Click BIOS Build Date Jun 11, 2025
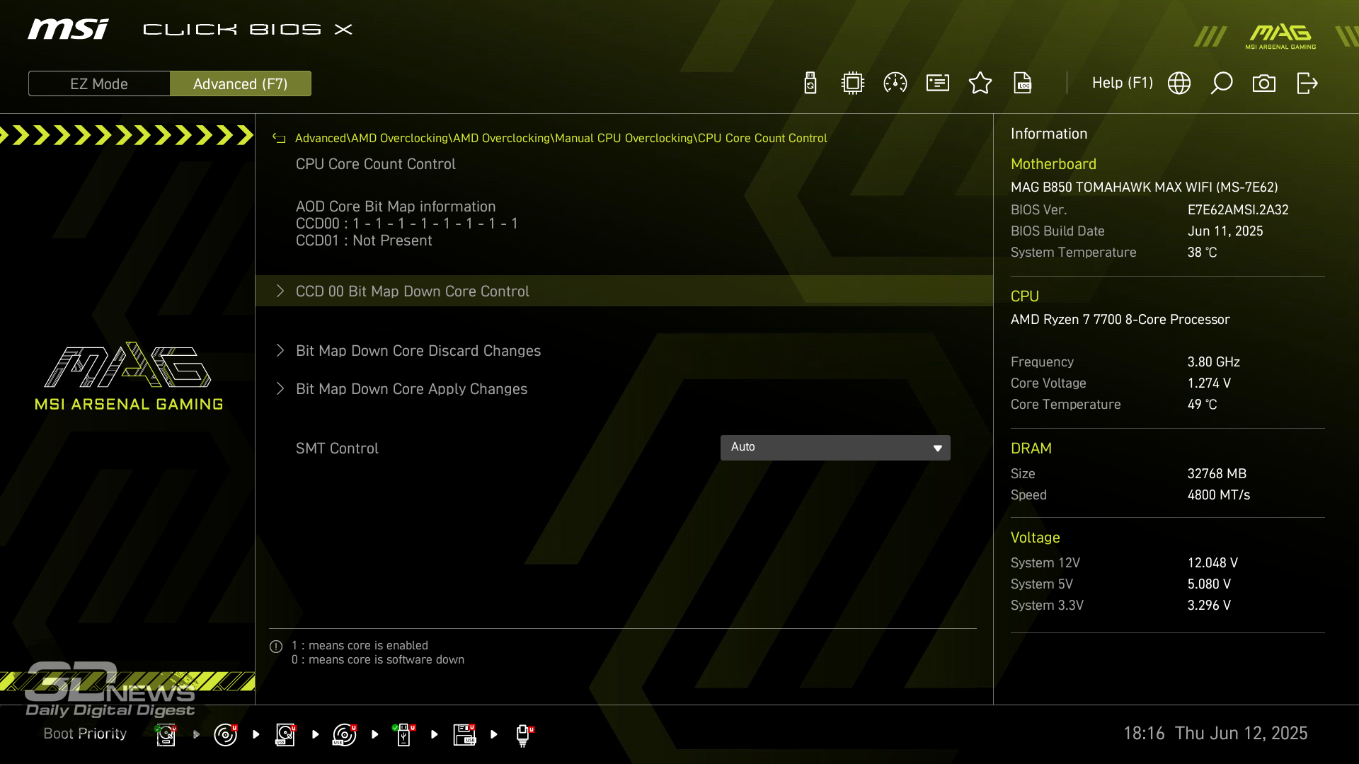 coord(1225,231)
